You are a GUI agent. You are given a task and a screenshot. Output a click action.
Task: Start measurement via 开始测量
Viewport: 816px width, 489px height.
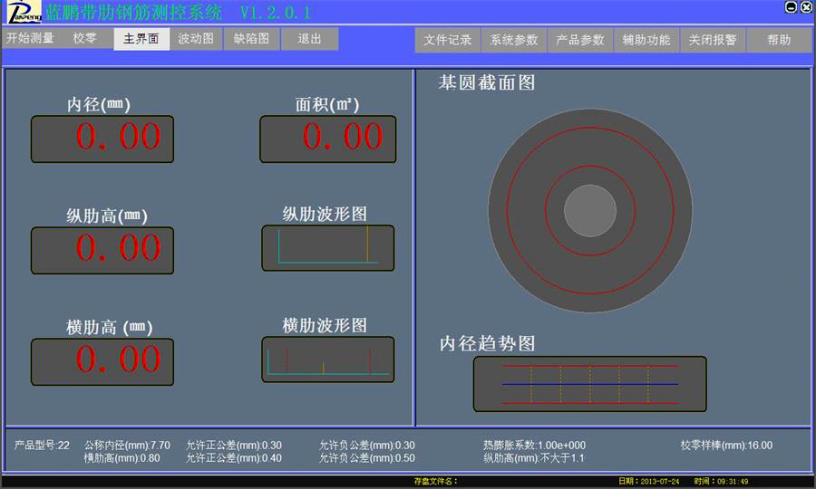tap(30, 39)
